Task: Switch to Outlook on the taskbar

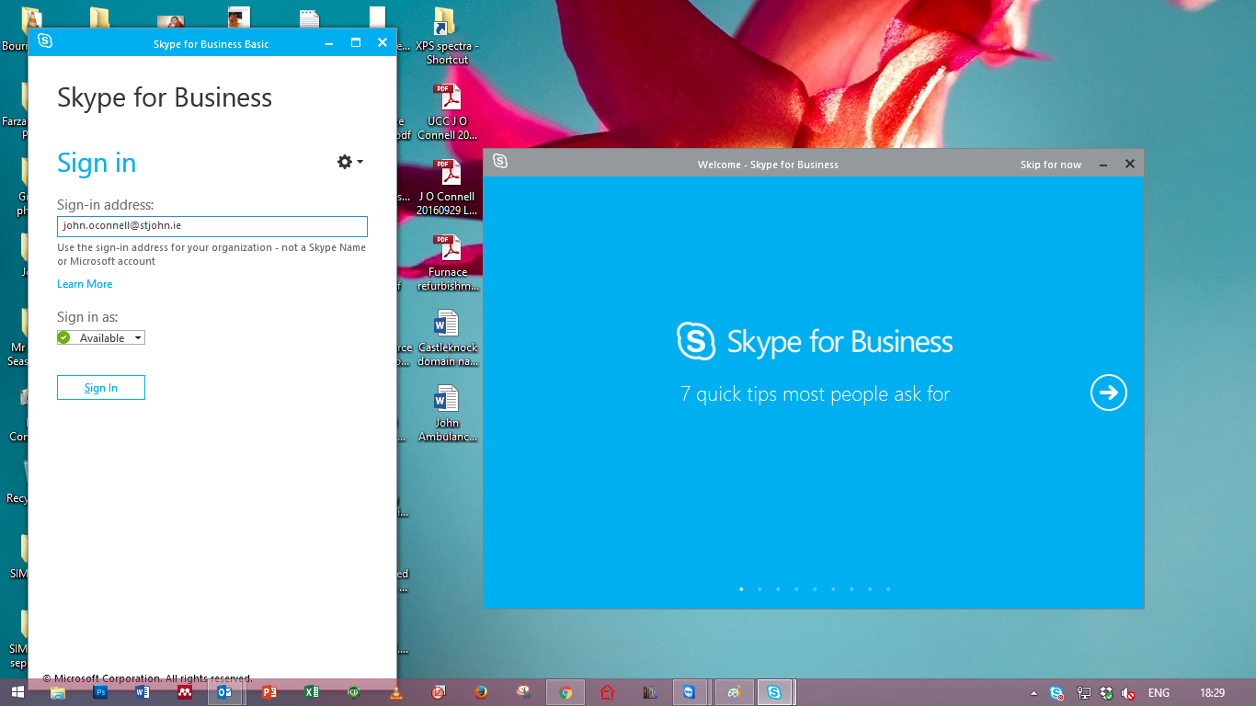Action: coord(224,692)
